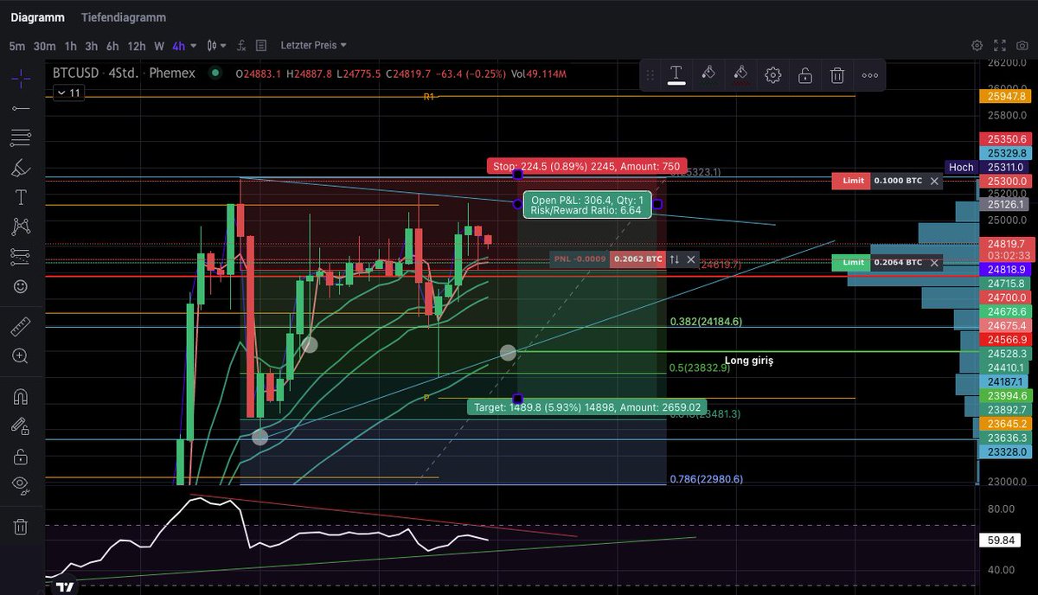Image resolution: width=1038 pixels, height=595 pixels.
Task: Switch to the Diagramm tab
Action: click(35, 17)
